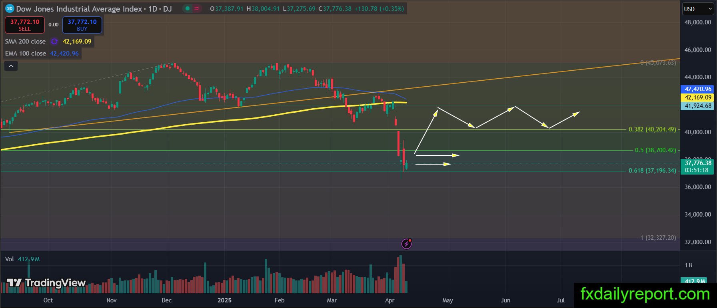Image resolution: width=717 pixels, height=308 pixels.
Task: Click the 48,000.00 price scale label
Action: 698,22
